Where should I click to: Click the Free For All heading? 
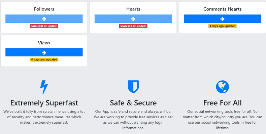tap(223, 103)
